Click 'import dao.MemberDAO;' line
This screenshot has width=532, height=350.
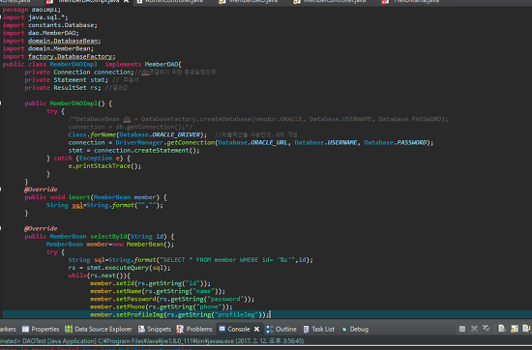pos(41,33)
